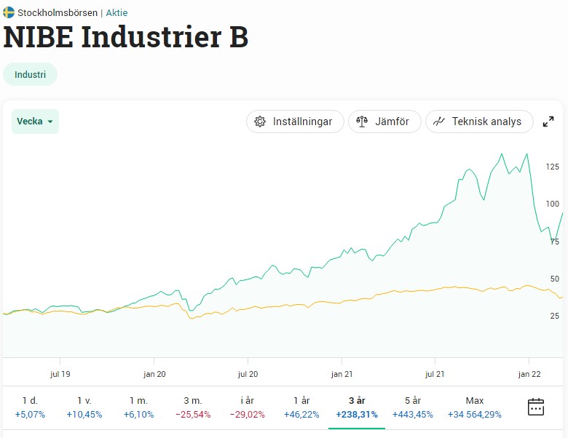This screenshot has height=438, width=568.
Task: Click the Swedish flag icon
Action: (9, 12)
